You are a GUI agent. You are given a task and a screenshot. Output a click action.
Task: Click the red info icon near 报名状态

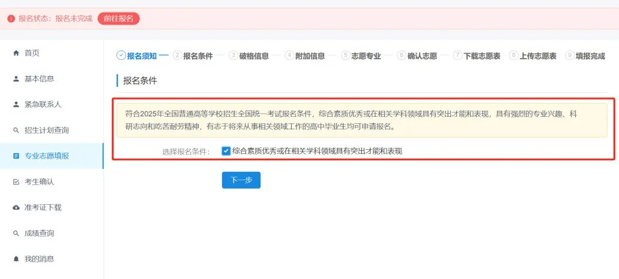click(x=11, y=19)
